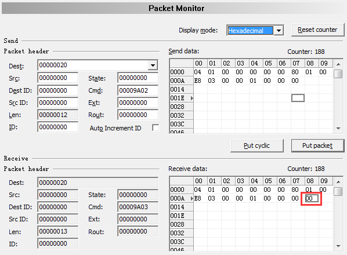
Task: Click Receive data cell 80 in row 0000
Action: (x=298, y=190)
